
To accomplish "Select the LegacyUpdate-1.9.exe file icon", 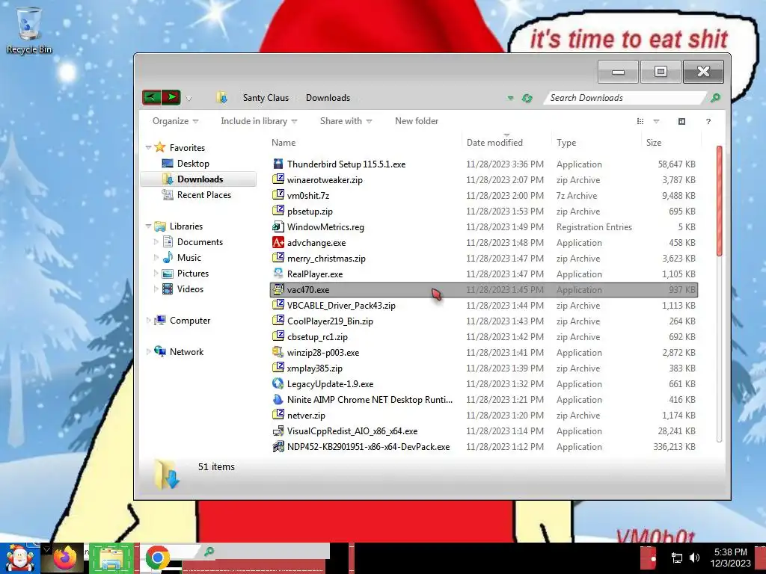I will 278,383.
